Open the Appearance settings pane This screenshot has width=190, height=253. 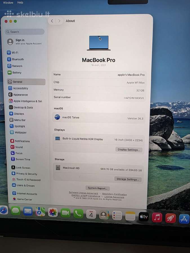pos(18,94)
